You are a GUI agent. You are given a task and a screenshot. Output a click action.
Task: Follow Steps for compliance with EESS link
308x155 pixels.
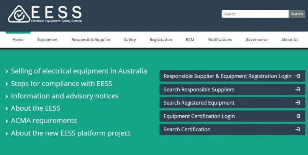click(x=61, y=84)
